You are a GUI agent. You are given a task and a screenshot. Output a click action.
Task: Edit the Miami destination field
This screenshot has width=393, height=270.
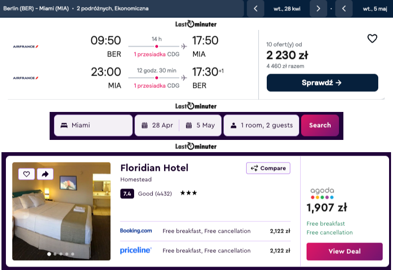pos(93,125)
